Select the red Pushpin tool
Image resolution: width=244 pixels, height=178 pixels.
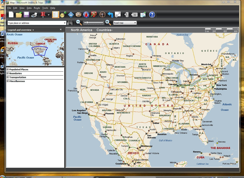[x=43, y=15]
